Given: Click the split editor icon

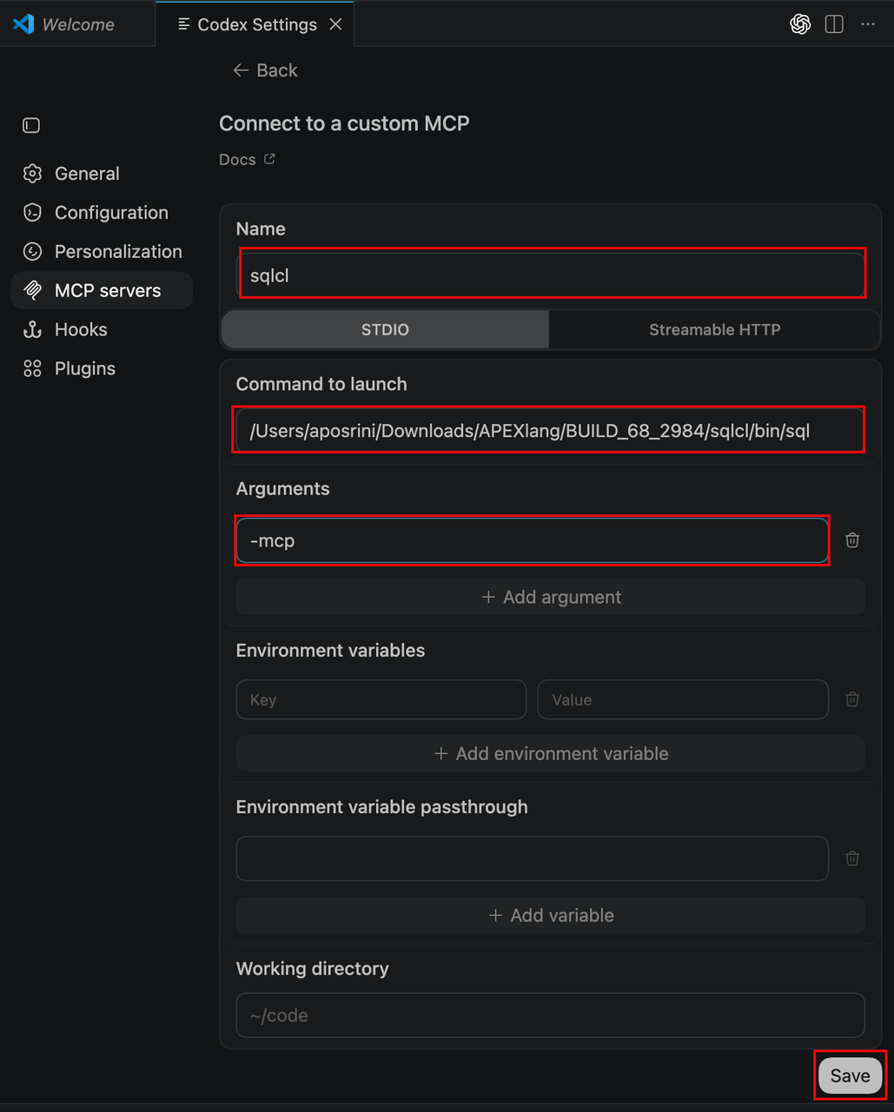Looking at the screenshot, I should 834,24.
